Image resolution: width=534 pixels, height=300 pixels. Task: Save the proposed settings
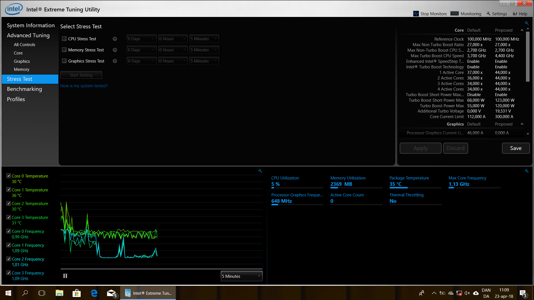click(516, 148)
